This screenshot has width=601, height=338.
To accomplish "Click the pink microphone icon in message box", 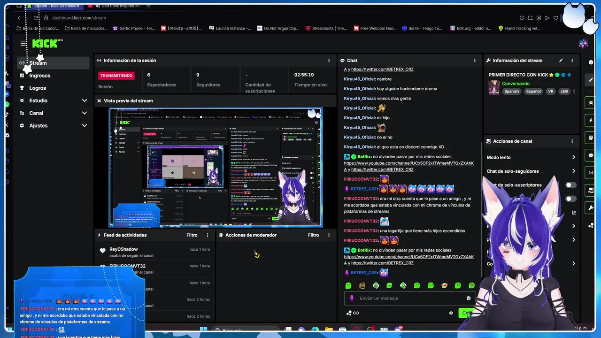I will [351, 299].
